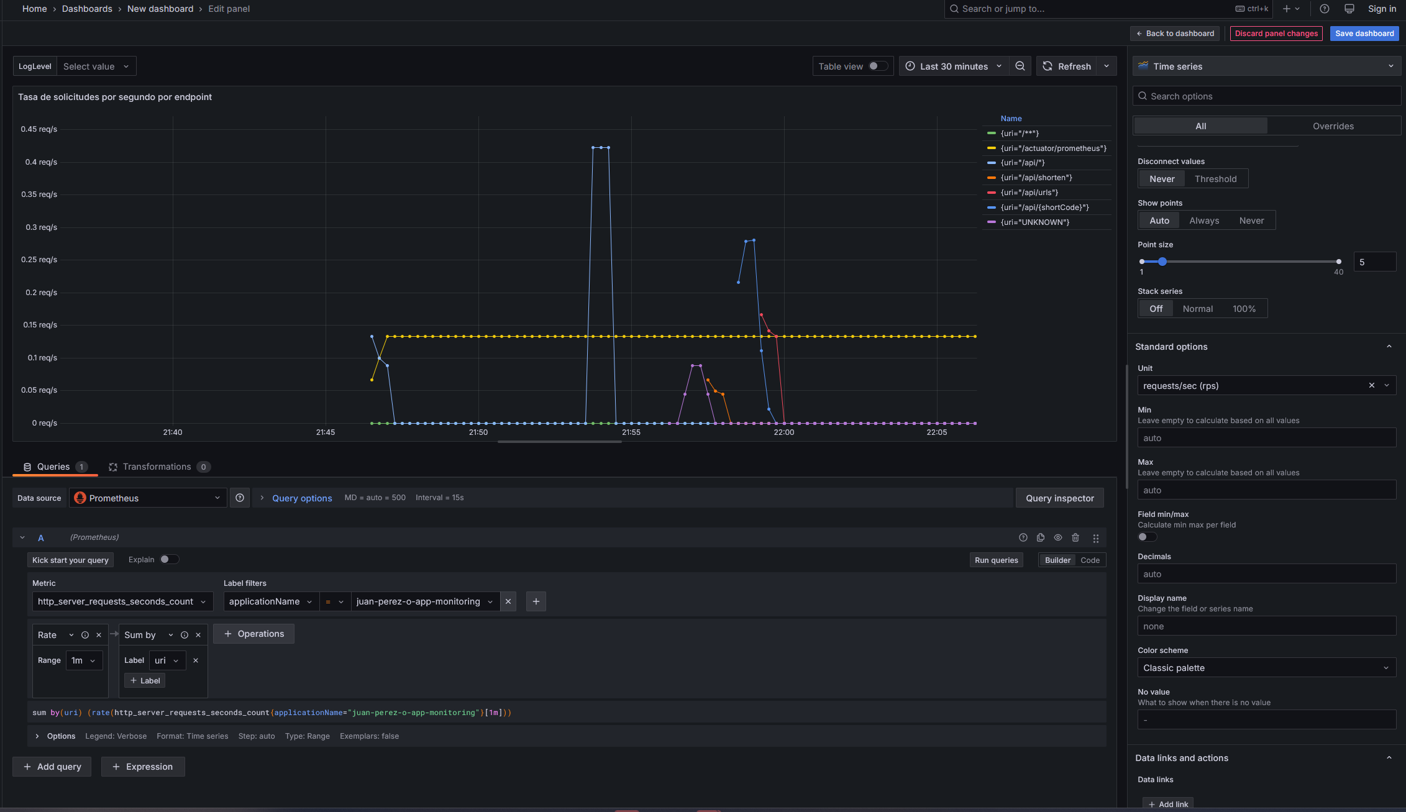Click the drag handle for query A
The height and width of the screenshot is (812, 1406).
(1095, 538)
